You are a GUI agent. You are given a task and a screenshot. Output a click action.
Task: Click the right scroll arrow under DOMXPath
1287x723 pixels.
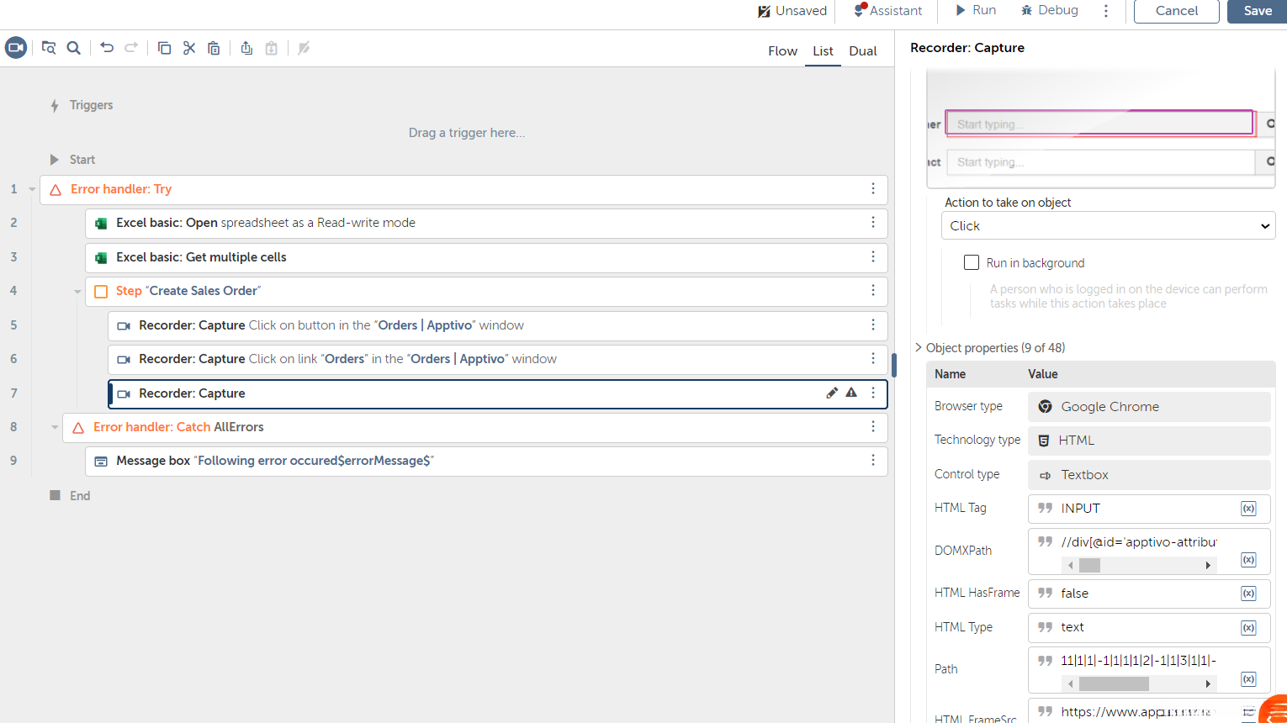coord(1208,565)
